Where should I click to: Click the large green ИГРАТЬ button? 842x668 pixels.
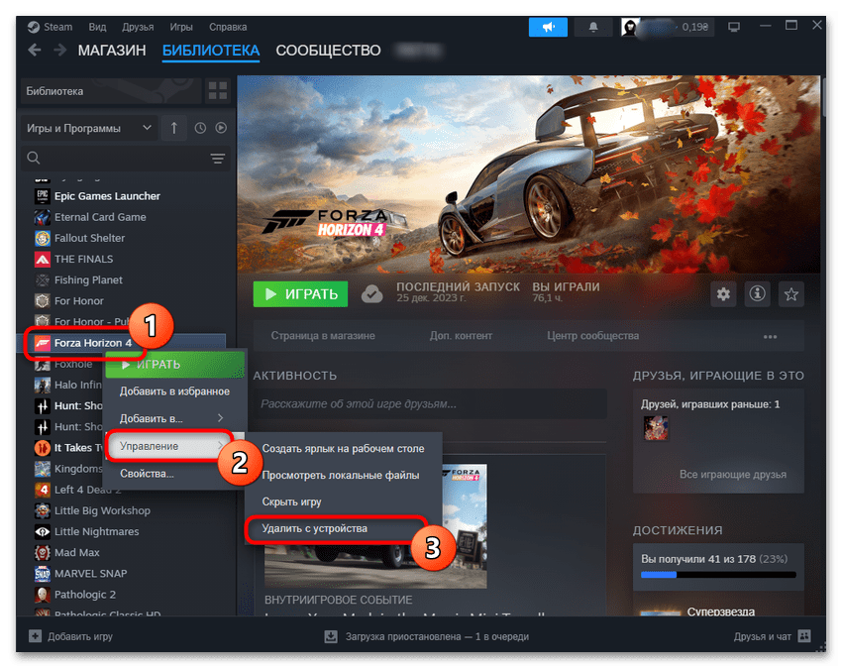click(301, 294)
